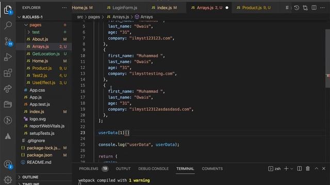Screen dimensions: 330x185
Task: Switch to the index.js editor tab
Action: click(x=164, y=8)
